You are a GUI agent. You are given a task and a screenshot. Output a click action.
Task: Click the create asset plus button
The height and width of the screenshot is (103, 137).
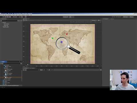(x=1, y=64)
